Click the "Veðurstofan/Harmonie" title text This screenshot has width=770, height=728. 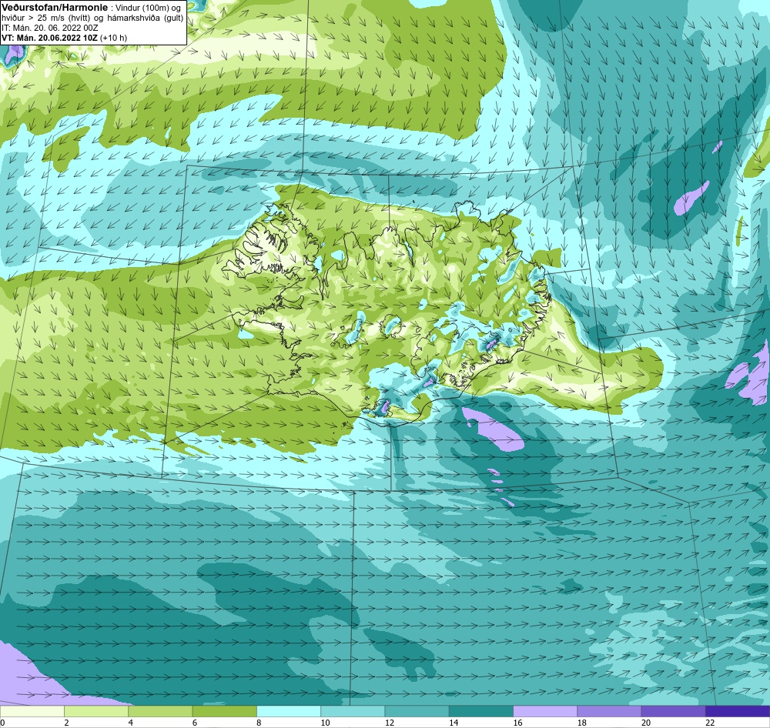click(55, 8)
